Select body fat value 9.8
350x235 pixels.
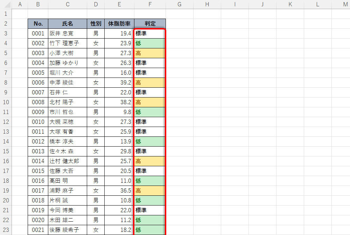click(x=119, y=112)
